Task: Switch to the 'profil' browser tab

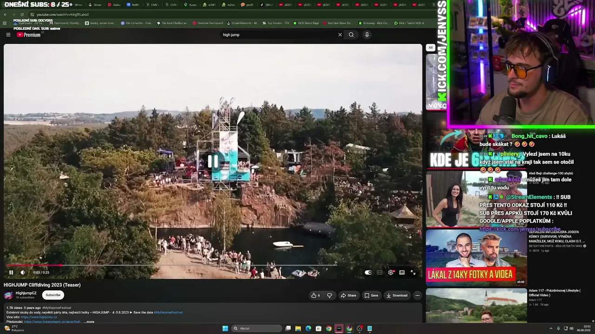Action: coord(247,5)
